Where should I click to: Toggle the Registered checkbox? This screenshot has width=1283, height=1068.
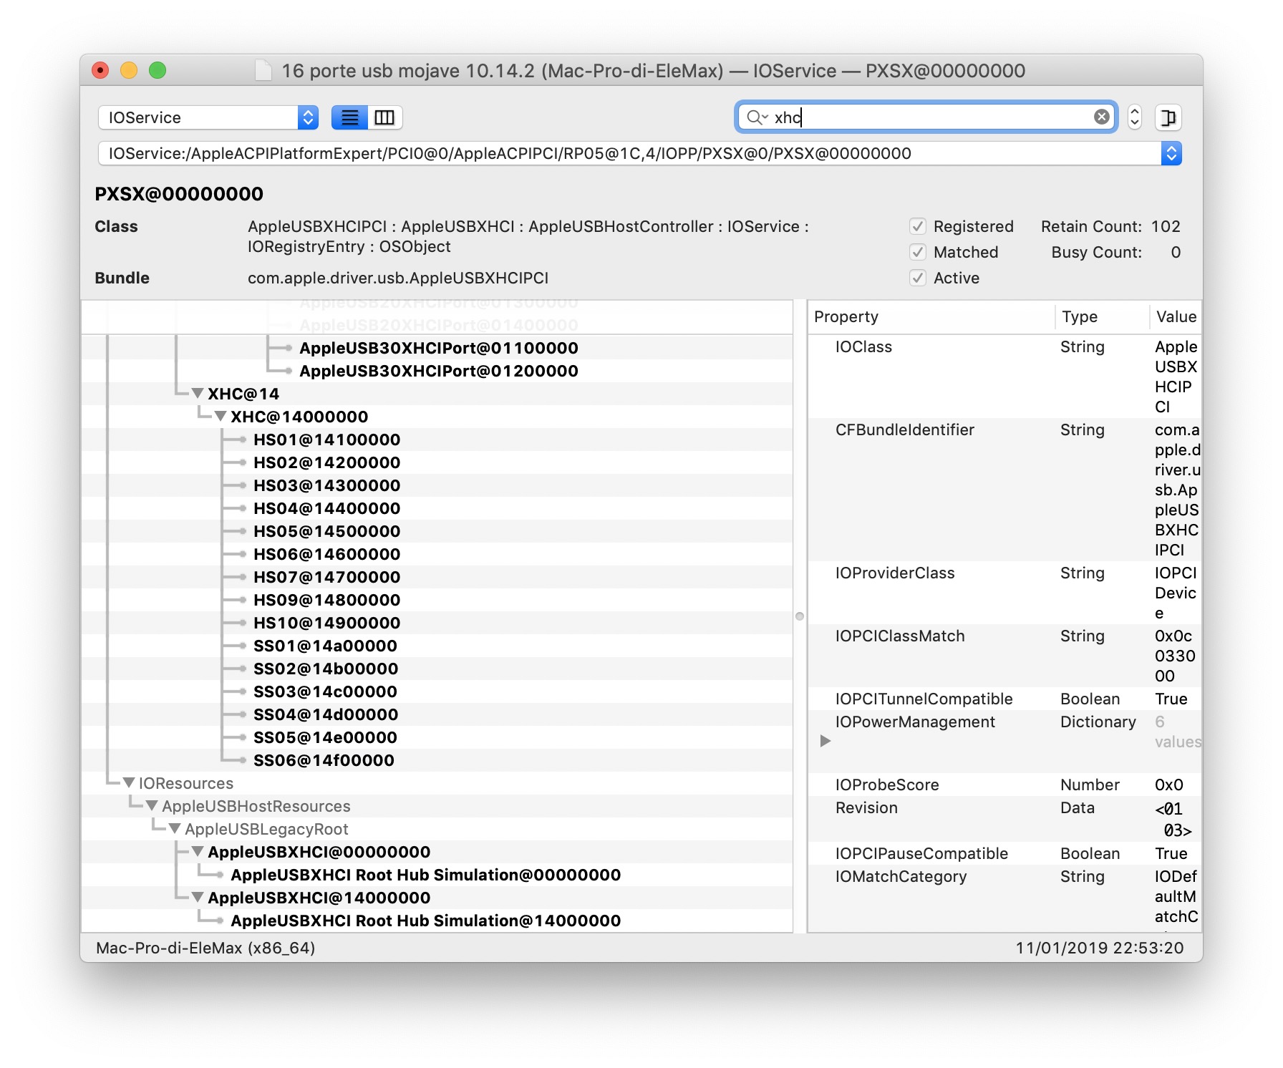tap(918, 227)
